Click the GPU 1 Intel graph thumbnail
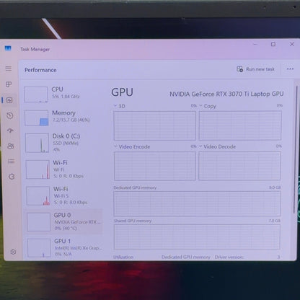 click(x=39, y=248)
